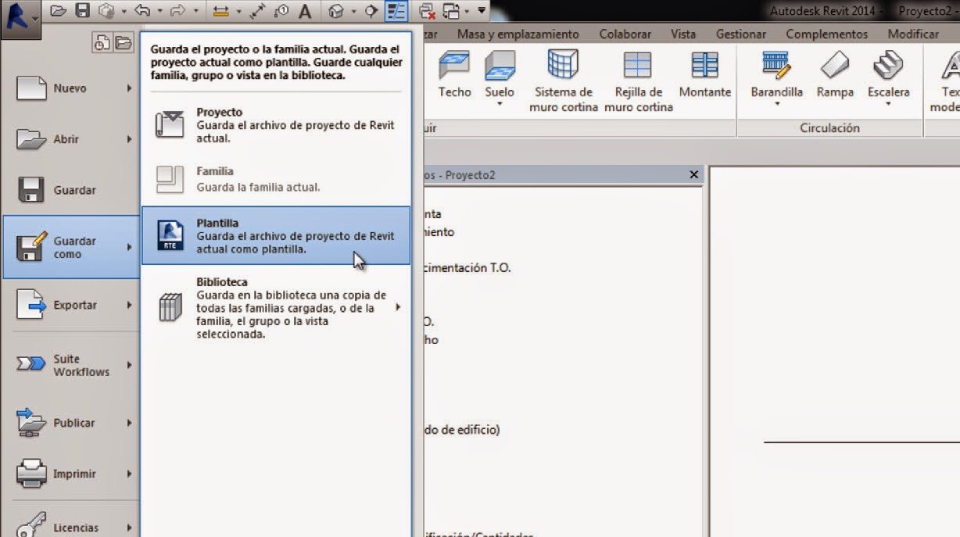960x537 pixels.
Task: Select the Techo ceiling tool
Action: point(454,76)
